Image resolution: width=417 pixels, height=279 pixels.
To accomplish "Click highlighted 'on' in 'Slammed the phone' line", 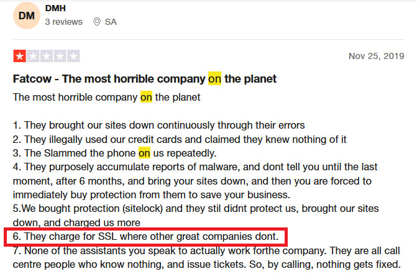I will click(x=144, y=153).
